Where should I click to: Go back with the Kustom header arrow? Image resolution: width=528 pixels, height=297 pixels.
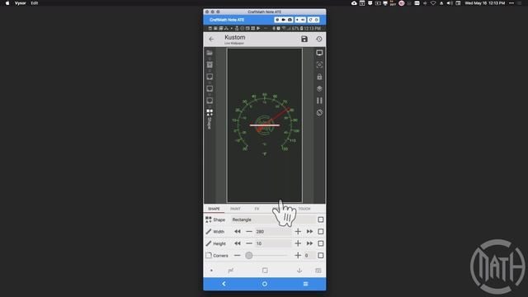(x=211, y=39)
